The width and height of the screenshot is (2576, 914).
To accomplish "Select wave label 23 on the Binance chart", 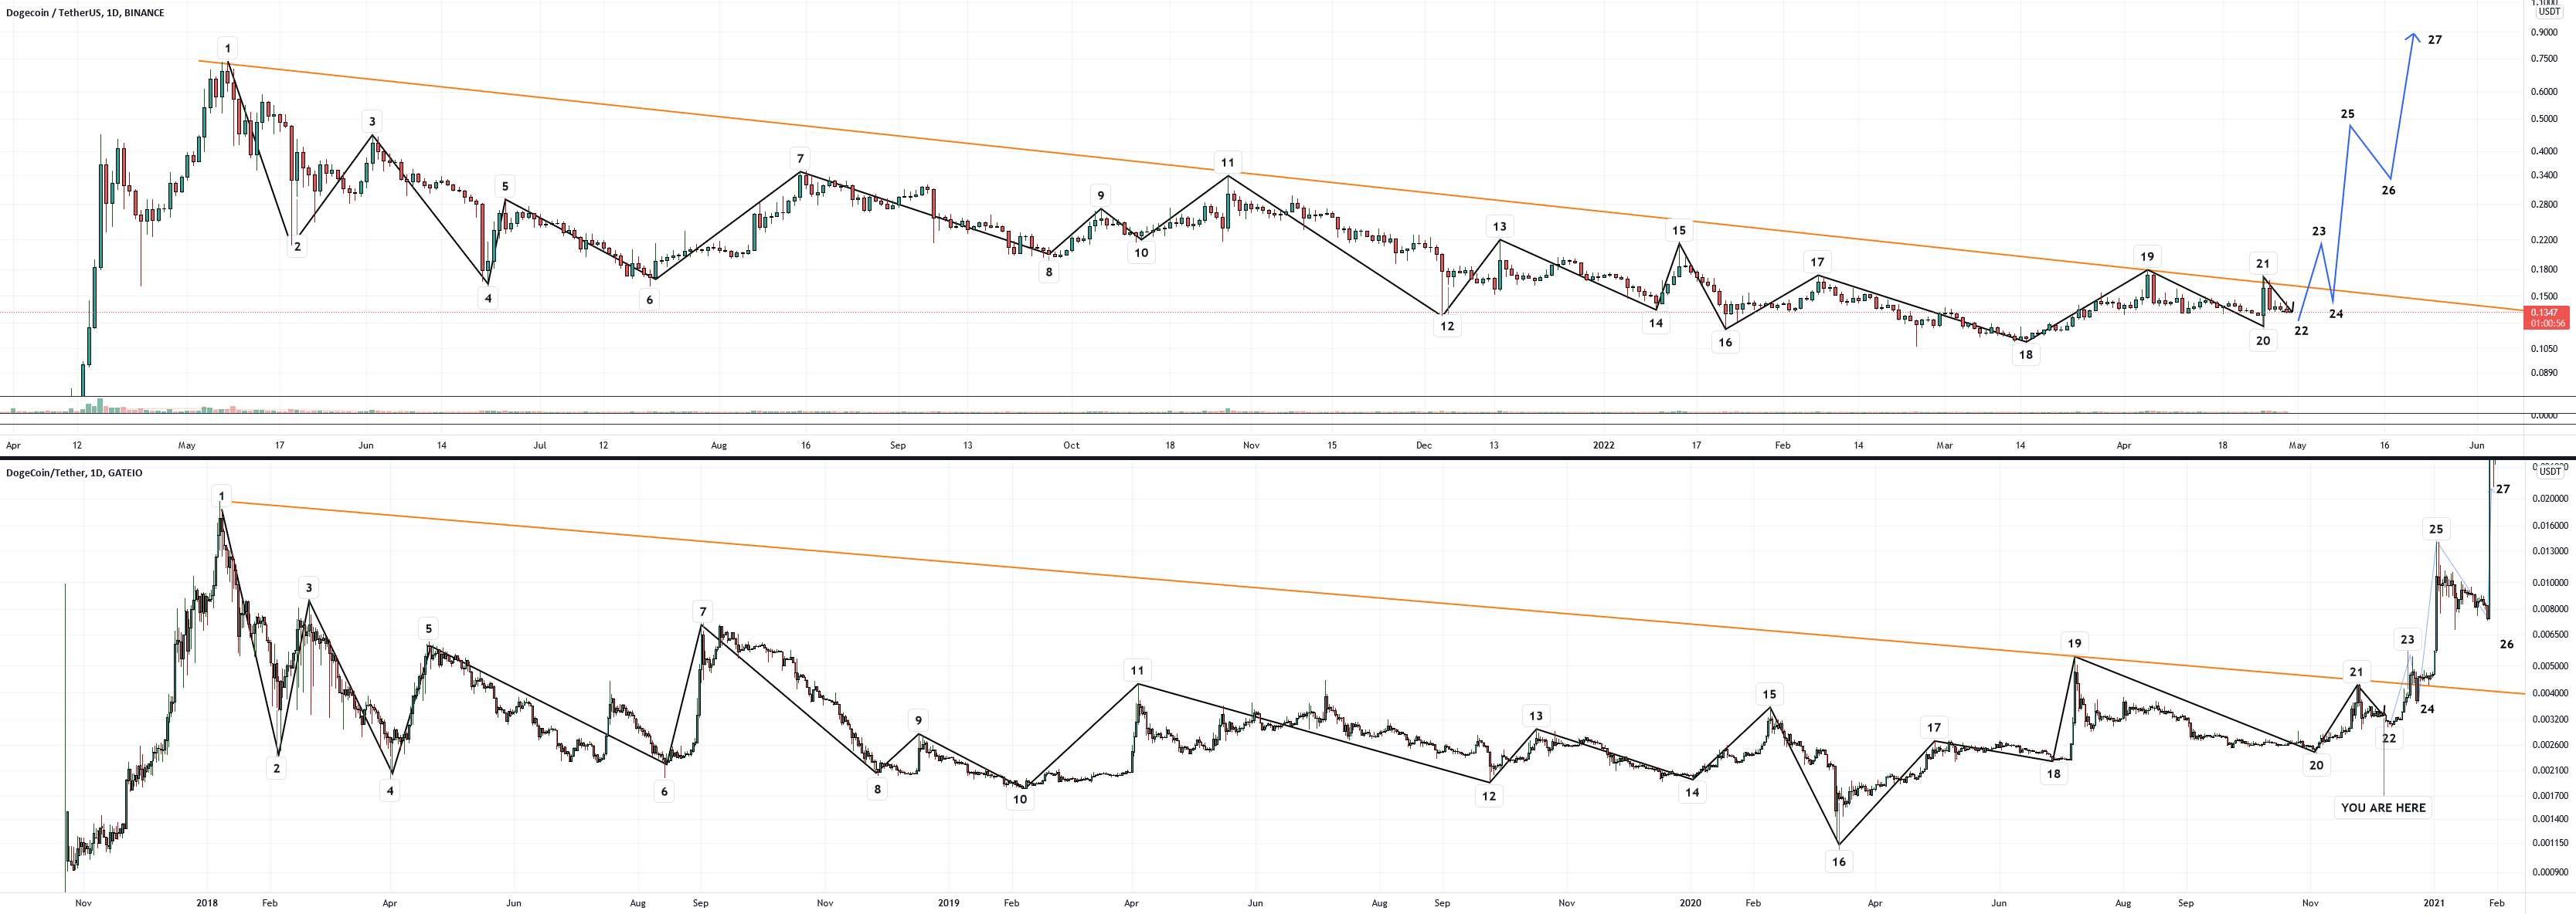I will click(x=2318, y=231).
